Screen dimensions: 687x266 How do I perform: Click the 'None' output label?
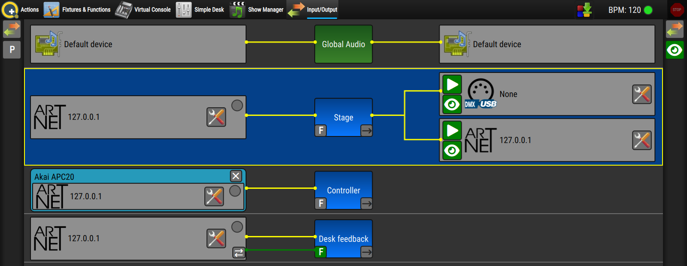tap(508, 94)
